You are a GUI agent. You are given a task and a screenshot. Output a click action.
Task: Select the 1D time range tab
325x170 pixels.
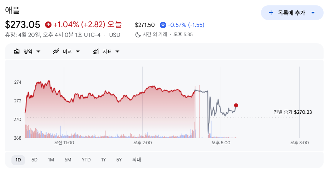click(x=18, y=160)
